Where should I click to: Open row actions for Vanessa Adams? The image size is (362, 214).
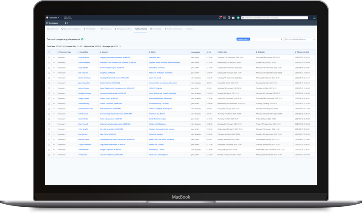tap(54, 63)
